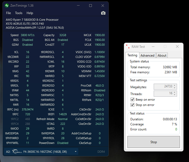Viewport: 189px width, 162px height.
Task: Click the VSOC (SVI2) value 1.1000V
Action: (x=100, y=52)
